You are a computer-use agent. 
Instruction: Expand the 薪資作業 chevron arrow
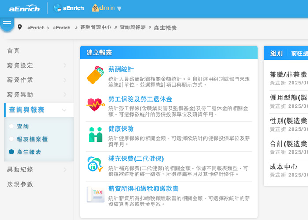coord(65,80)
